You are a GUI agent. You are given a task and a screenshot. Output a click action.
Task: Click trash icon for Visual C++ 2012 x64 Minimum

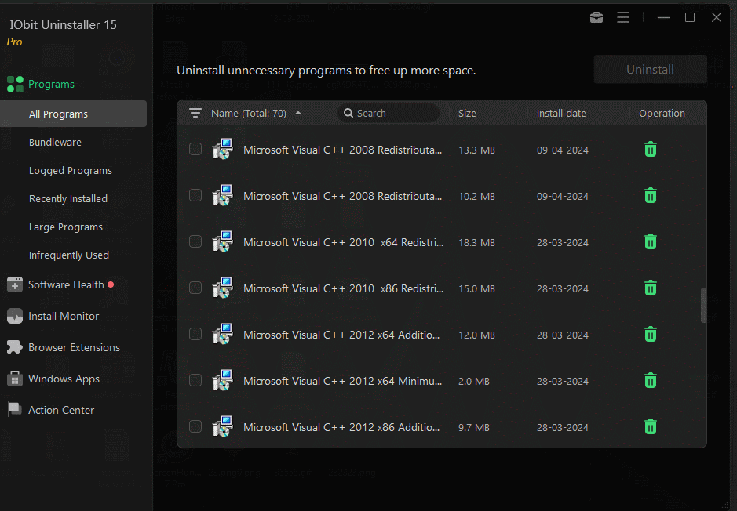(x=651, y=380)
